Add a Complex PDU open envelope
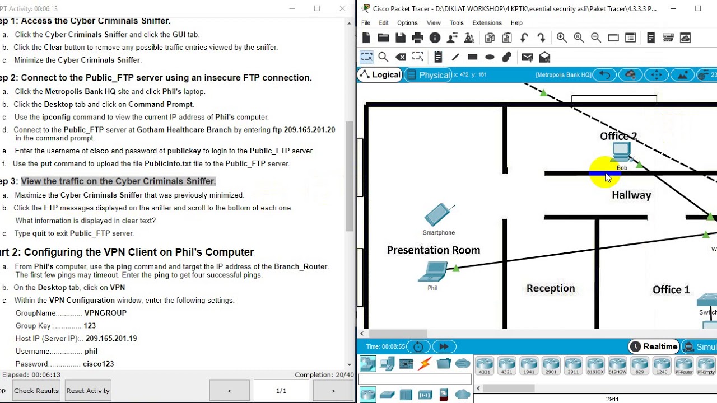Image resolution: width=717 pixels, height=403 pixels. pyautogui.click(x=544, y=57)
